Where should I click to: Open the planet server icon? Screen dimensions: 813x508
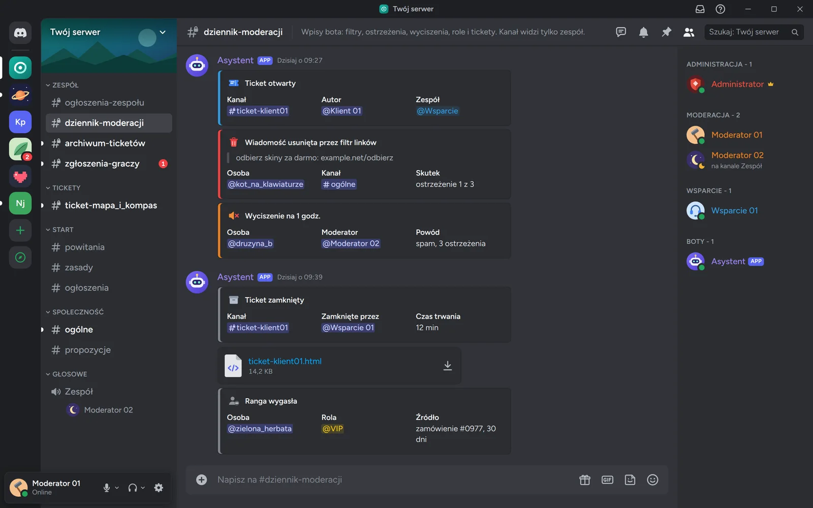coord(20,95)
